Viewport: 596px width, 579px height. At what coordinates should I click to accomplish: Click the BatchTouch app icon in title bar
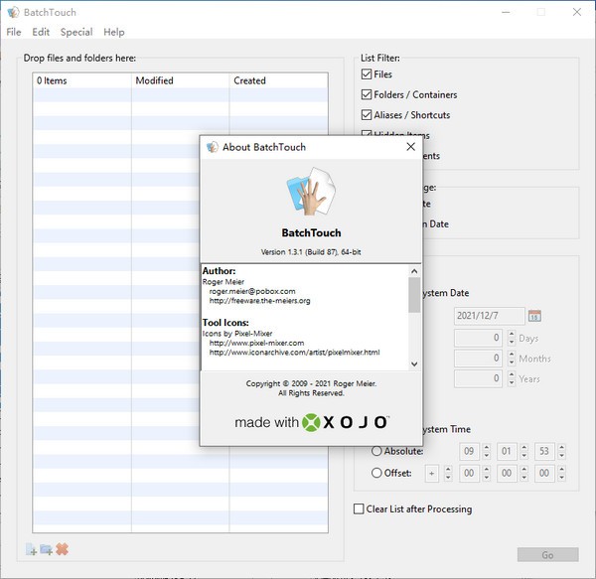click(12, 12)
